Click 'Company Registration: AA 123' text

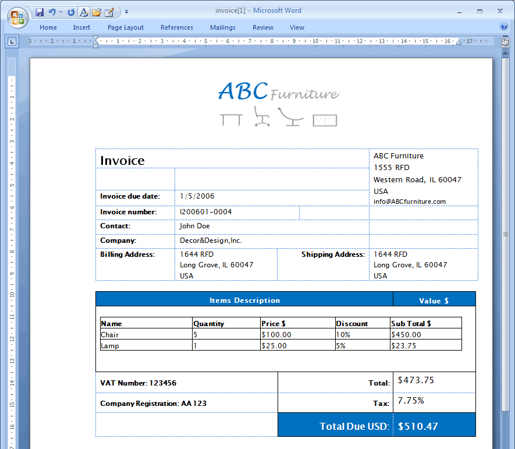(x=154, y=404)
